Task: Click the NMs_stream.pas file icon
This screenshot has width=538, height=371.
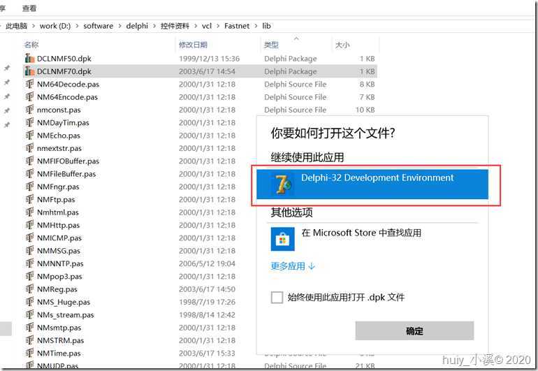Action: [x=30, y=314]
